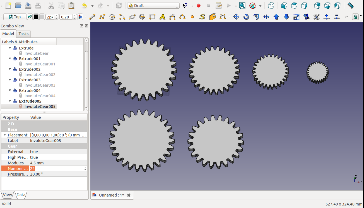Toggle the green snap lock button

pyautogui.click(x=355, y=17)
